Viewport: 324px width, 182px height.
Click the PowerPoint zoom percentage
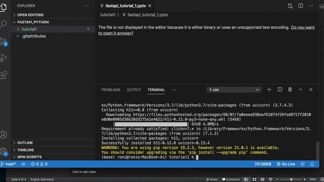pos(313,179)
